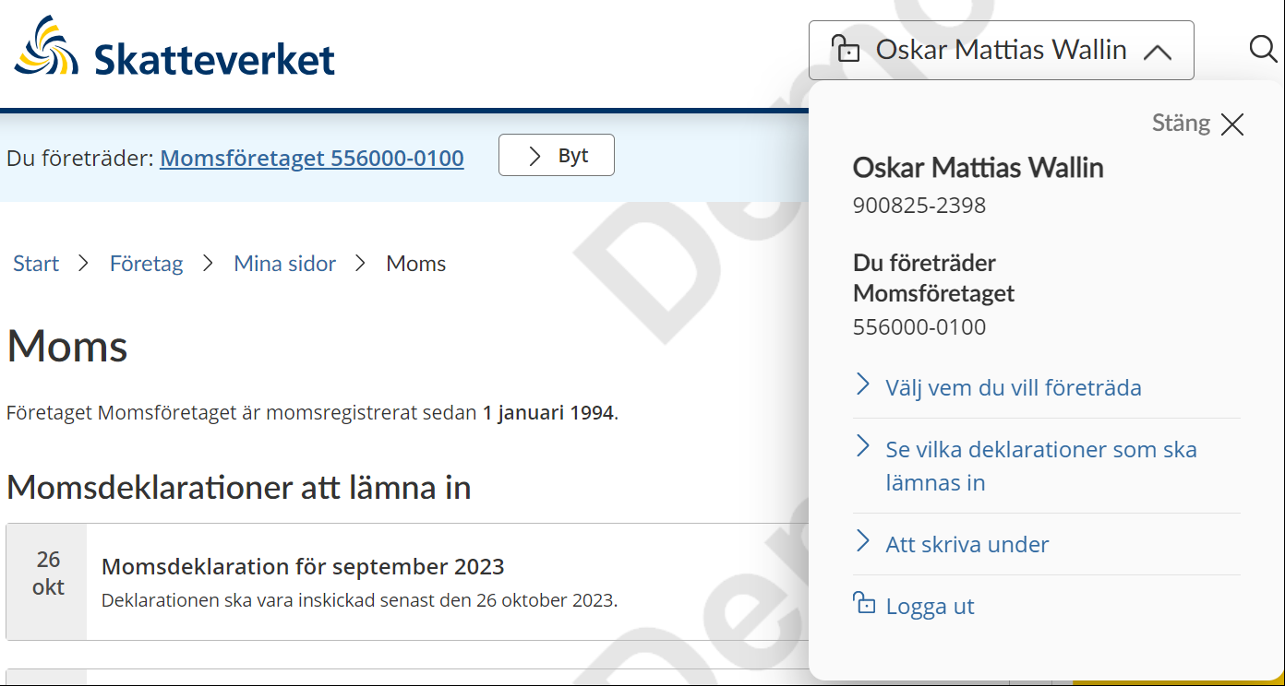Open Momsföretaget 556000-0100 link
The image size is (1285, 686).
pos(312,158)
